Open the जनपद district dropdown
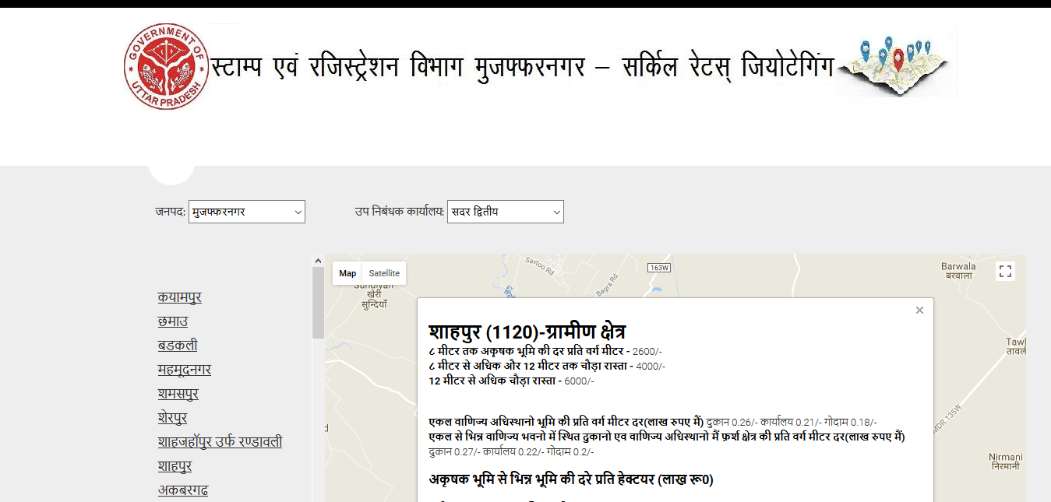This screenshot has height=502, width=1051. point(246,212)
